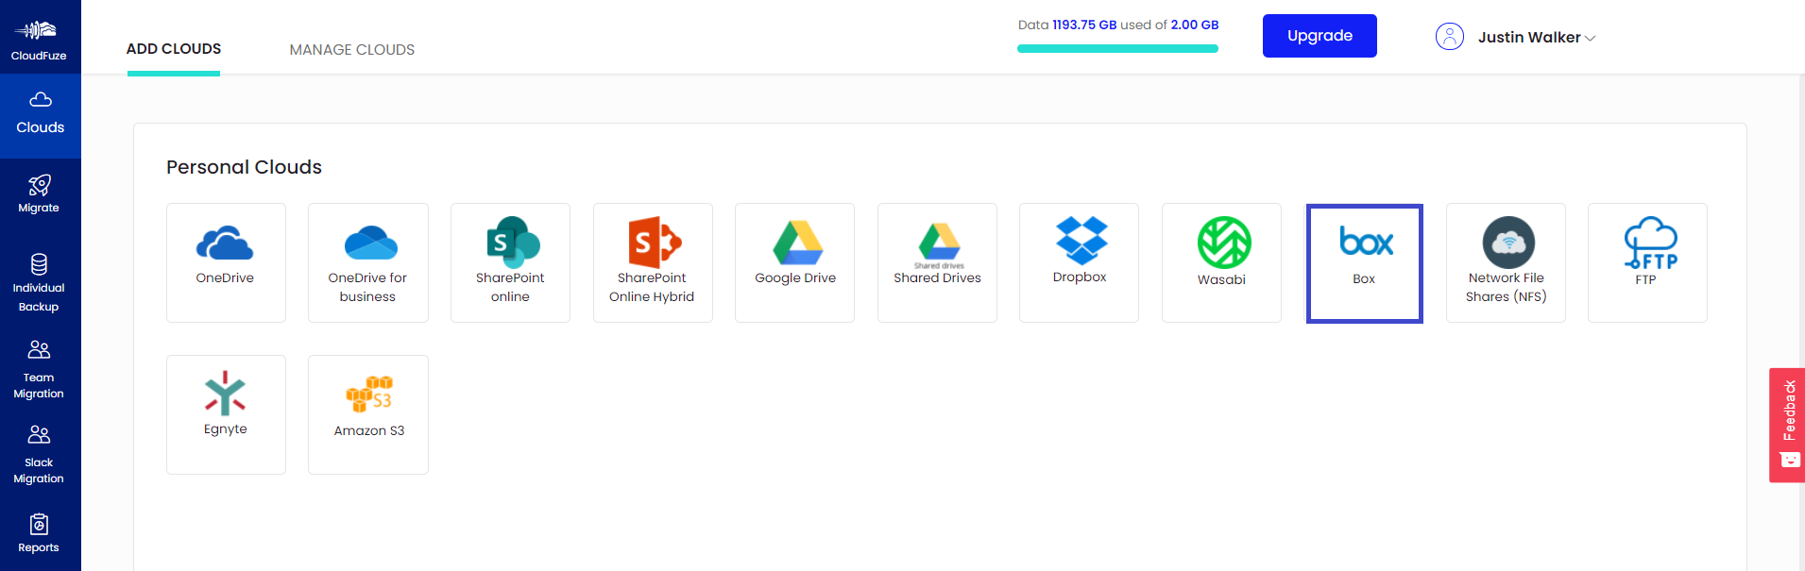Add a SharePoint Online Hybrid cloud

pyautogui.click(x=653, y=262)
